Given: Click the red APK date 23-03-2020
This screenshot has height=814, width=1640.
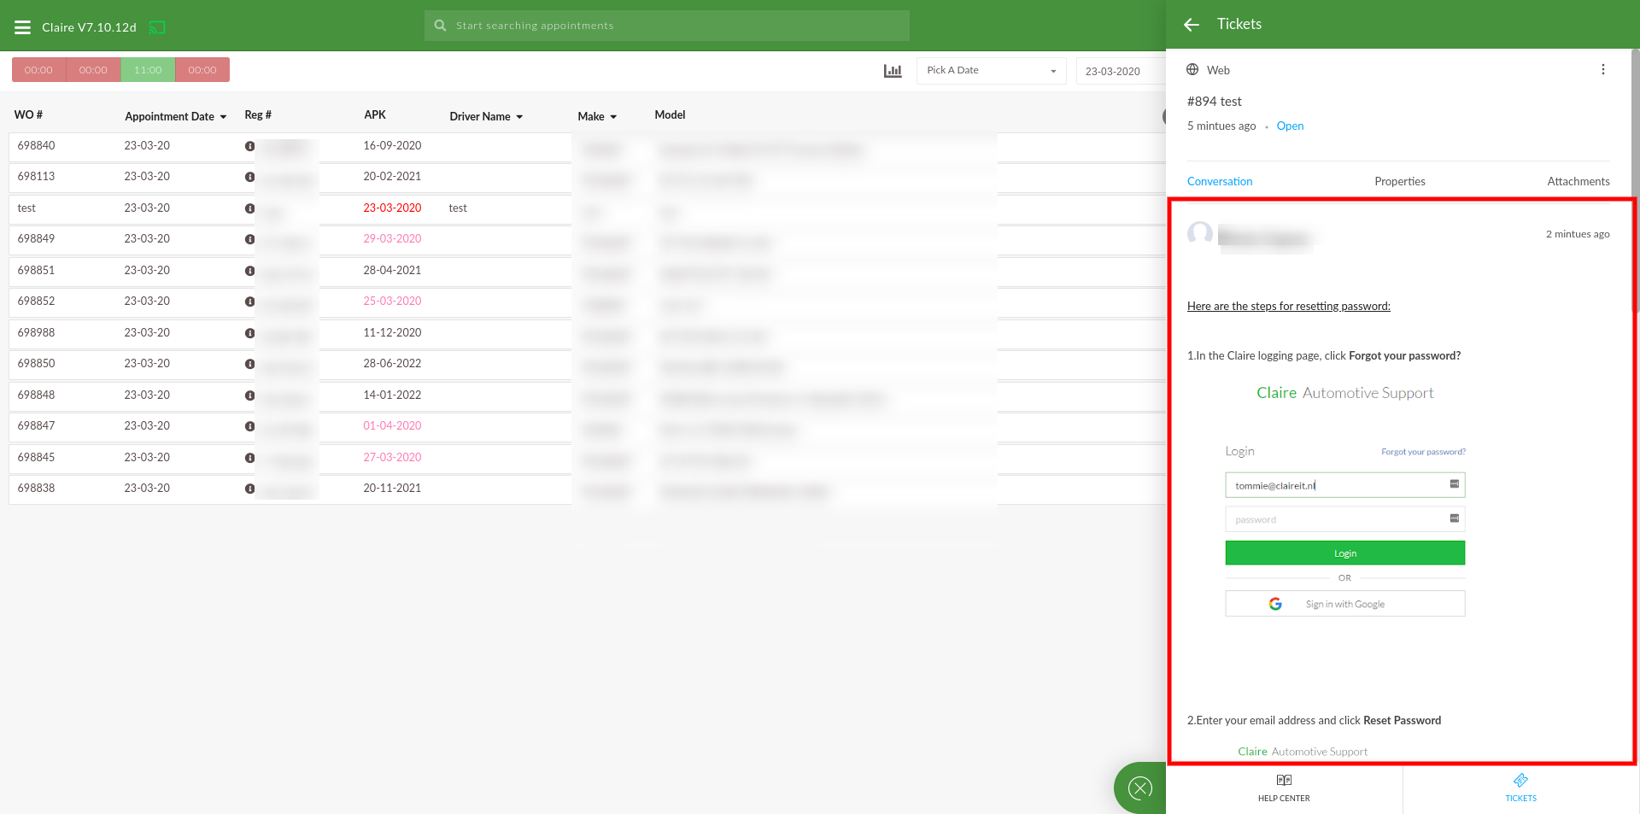Looking at the screenshot, I should tap(392, 208).
